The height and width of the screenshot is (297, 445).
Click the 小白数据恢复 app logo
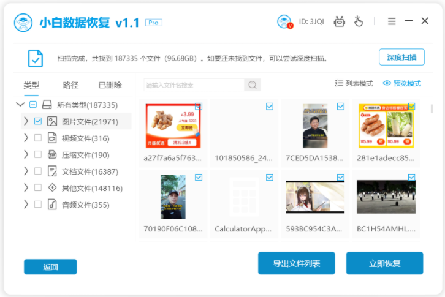tap(23, 23)
